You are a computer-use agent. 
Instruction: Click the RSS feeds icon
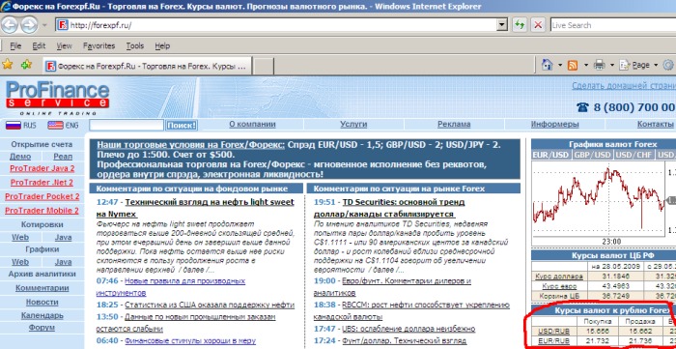pyautogui.click(x=573, y=65)
